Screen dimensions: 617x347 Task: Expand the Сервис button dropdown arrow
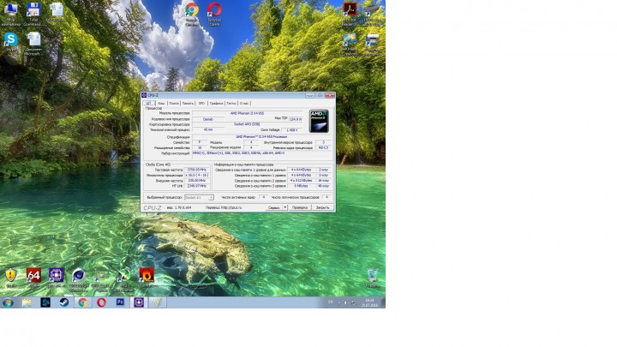[x=285, y=207]
